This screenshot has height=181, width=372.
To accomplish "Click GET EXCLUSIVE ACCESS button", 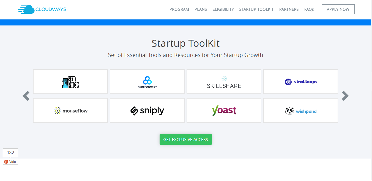I will (186, 139).
